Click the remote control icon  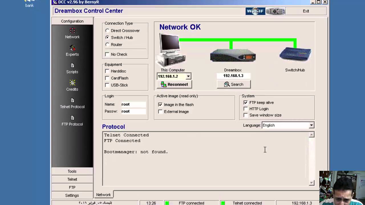coord(275,11)
